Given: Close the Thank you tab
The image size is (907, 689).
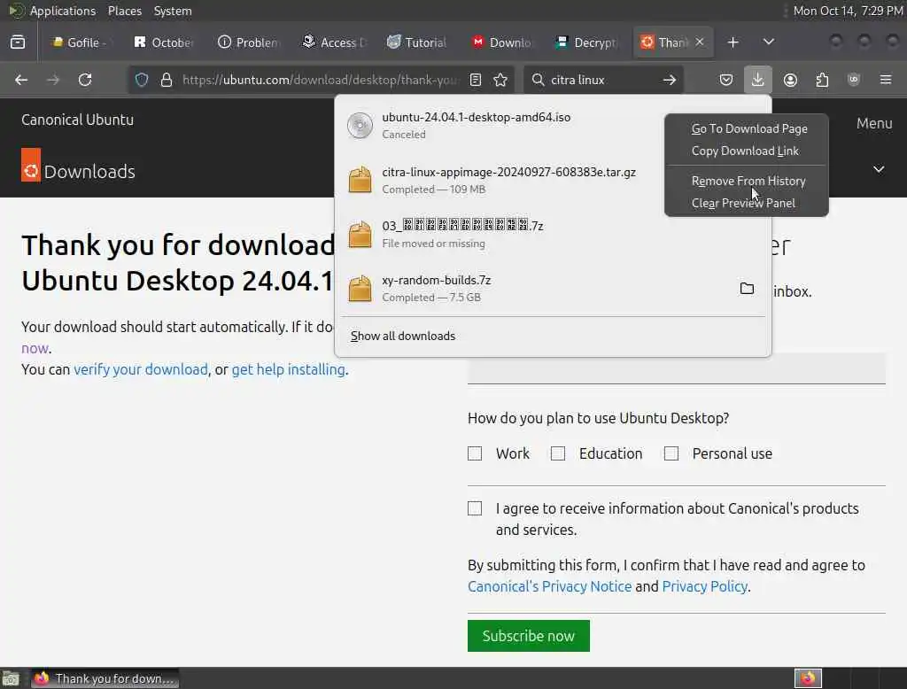Looking at the screenshot, I should point(700,42).
